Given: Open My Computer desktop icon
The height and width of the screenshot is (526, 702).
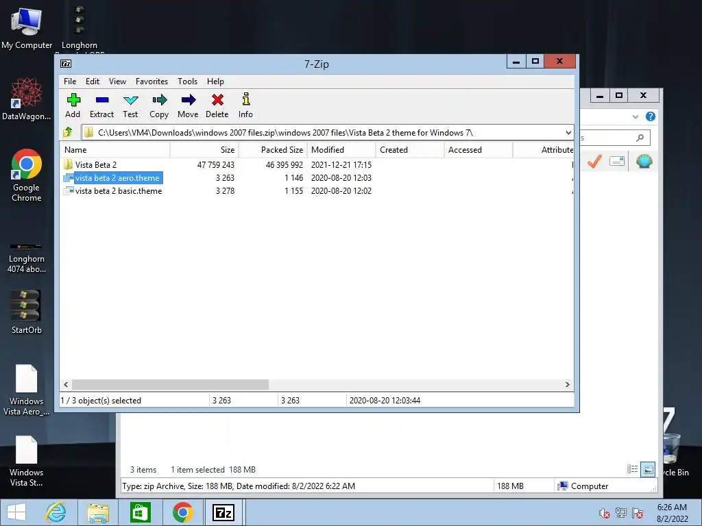Looking at the screenshot, I should [x=27, y=27].
